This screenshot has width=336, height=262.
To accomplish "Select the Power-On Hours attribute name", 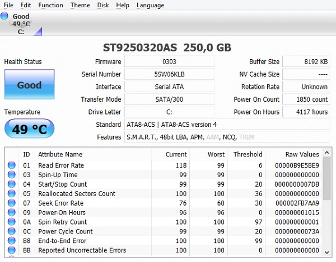I will pos(62,212).
